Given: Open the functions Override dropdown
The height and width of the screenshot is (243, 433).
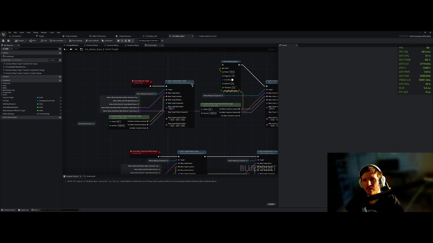Looking at the screenshot, I should click(x=53, y=60).
